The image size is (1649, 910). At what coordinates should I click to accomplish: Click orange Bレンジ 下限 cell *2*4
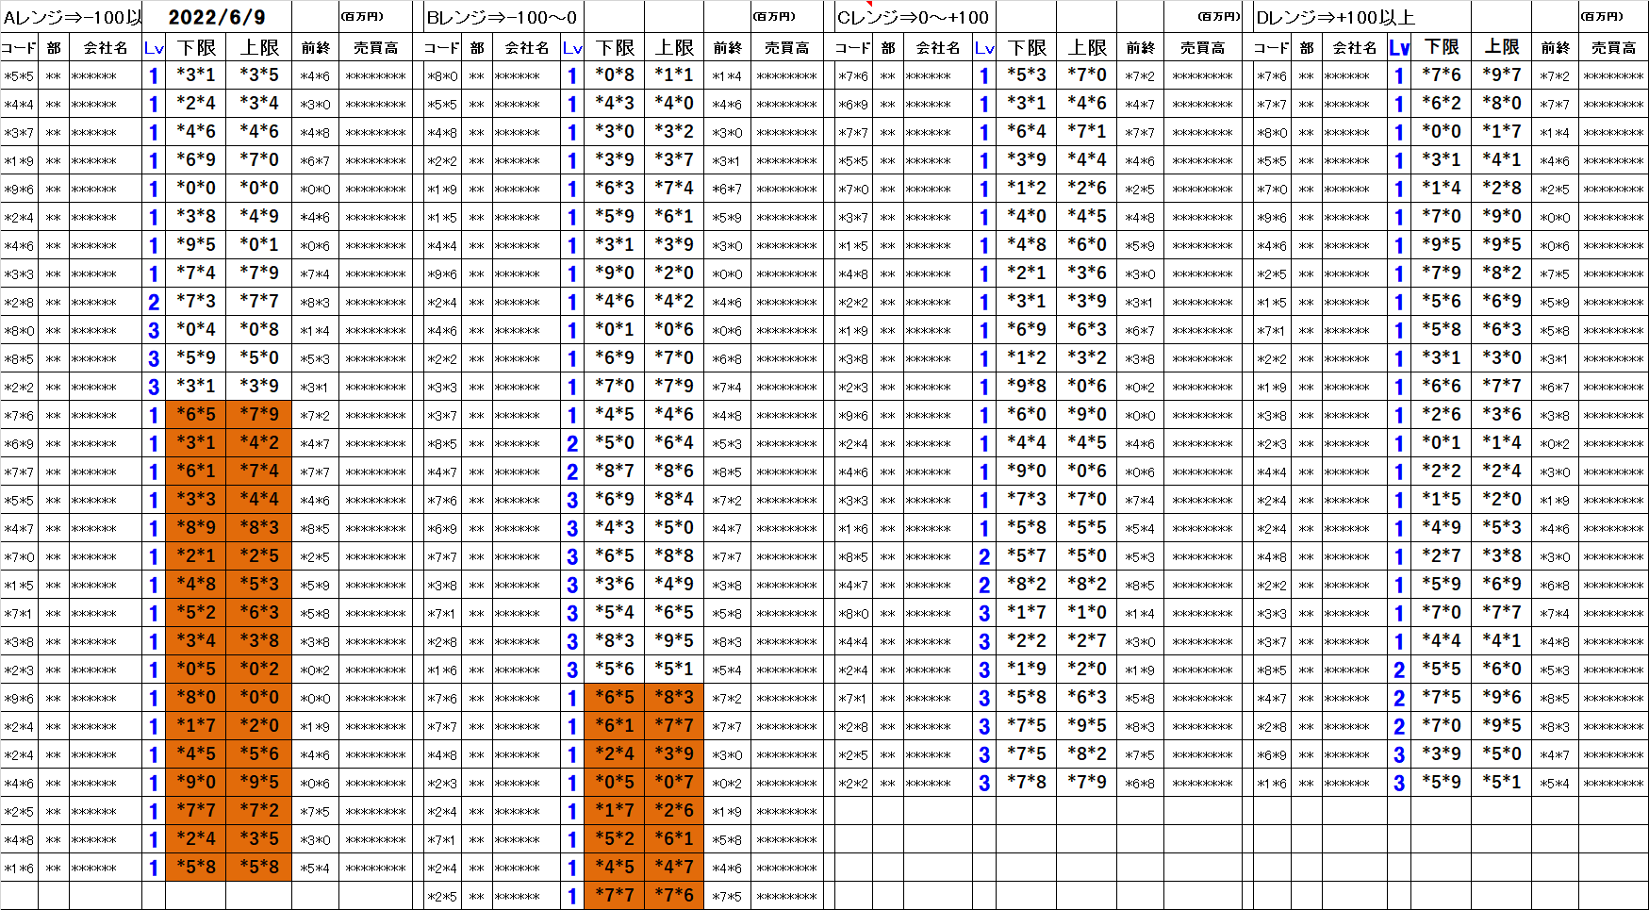615,753
